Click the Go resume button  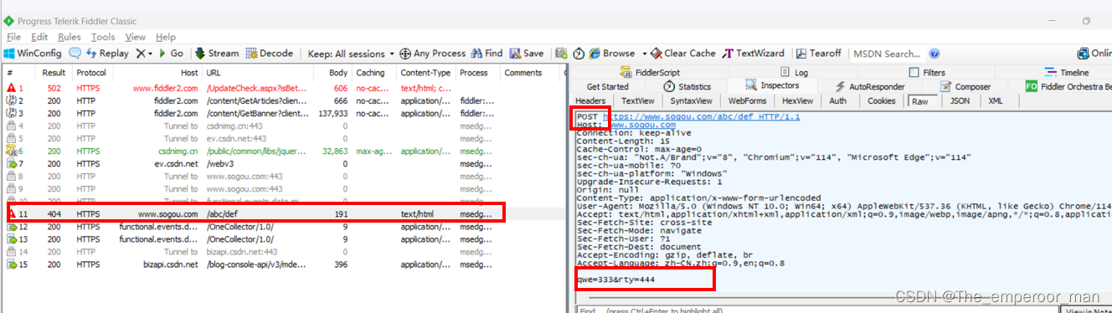pos(171,53)
